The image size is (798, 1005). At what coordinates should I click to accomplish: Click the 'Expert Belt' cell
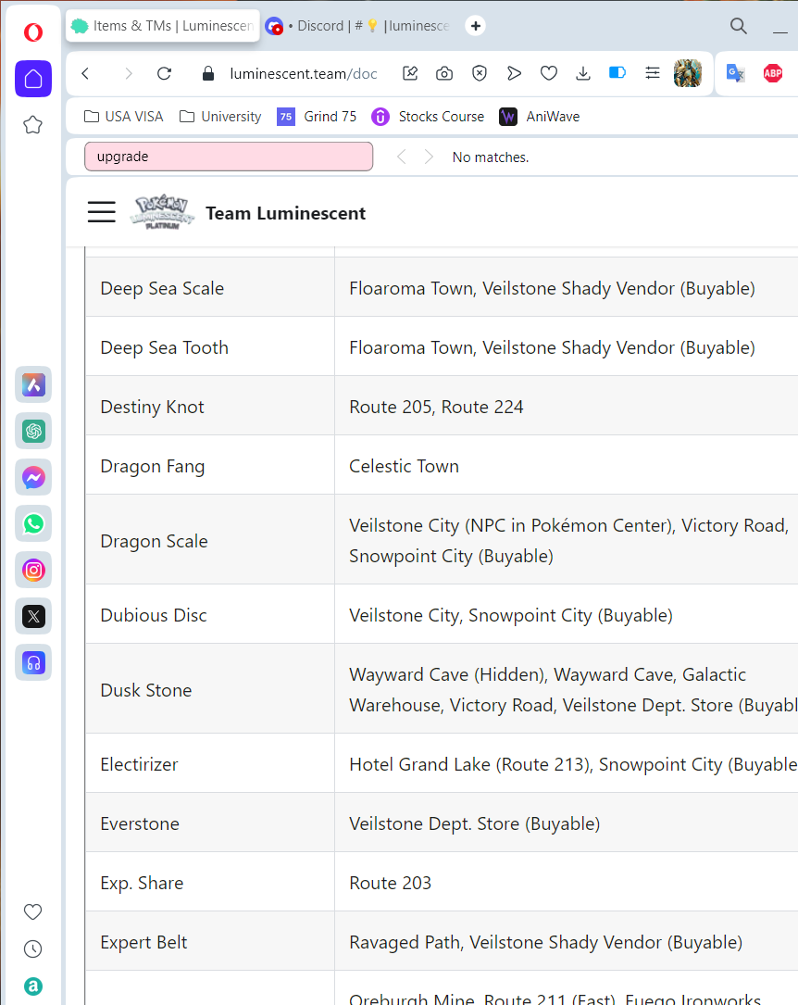210,941
